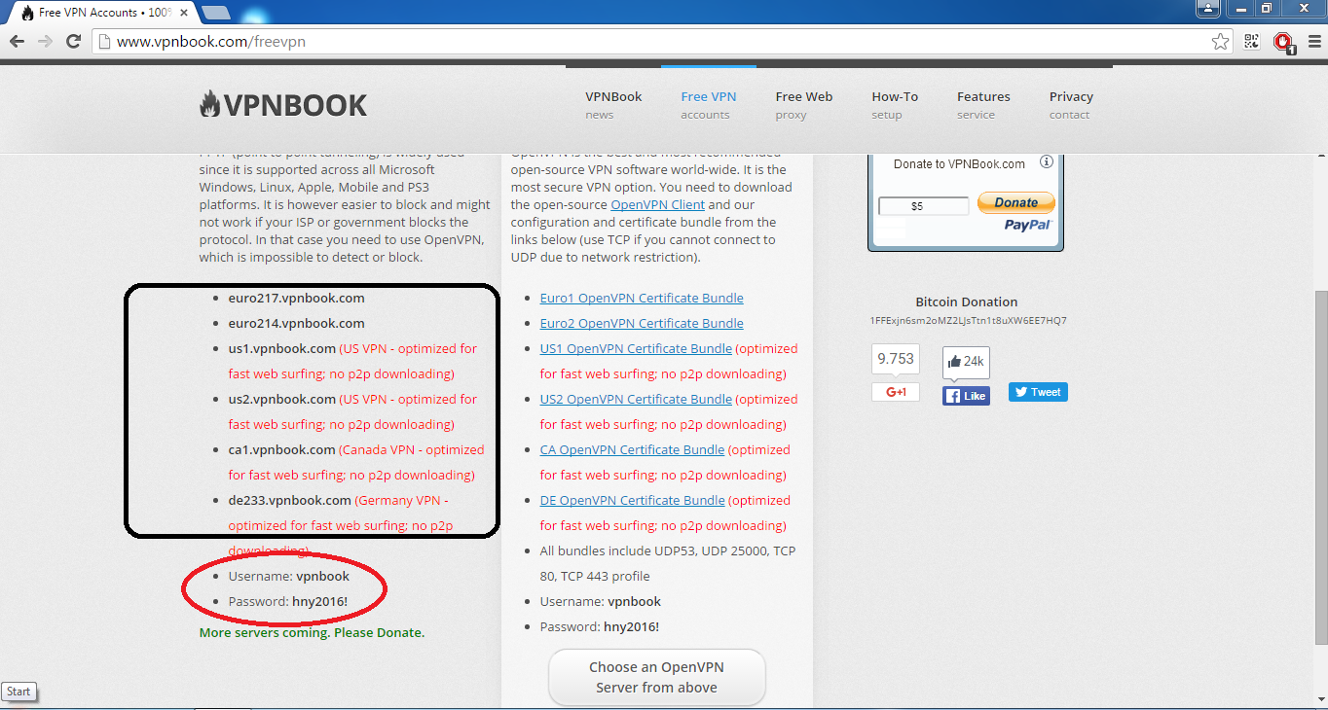Click the $5 donation amount field
1328x710 pixels.
point(923,206)
